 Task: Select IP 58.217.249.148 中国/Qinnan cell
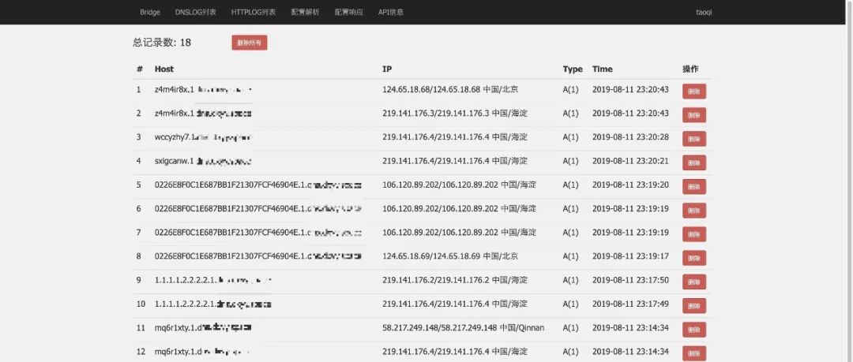[x=464, y=328]
